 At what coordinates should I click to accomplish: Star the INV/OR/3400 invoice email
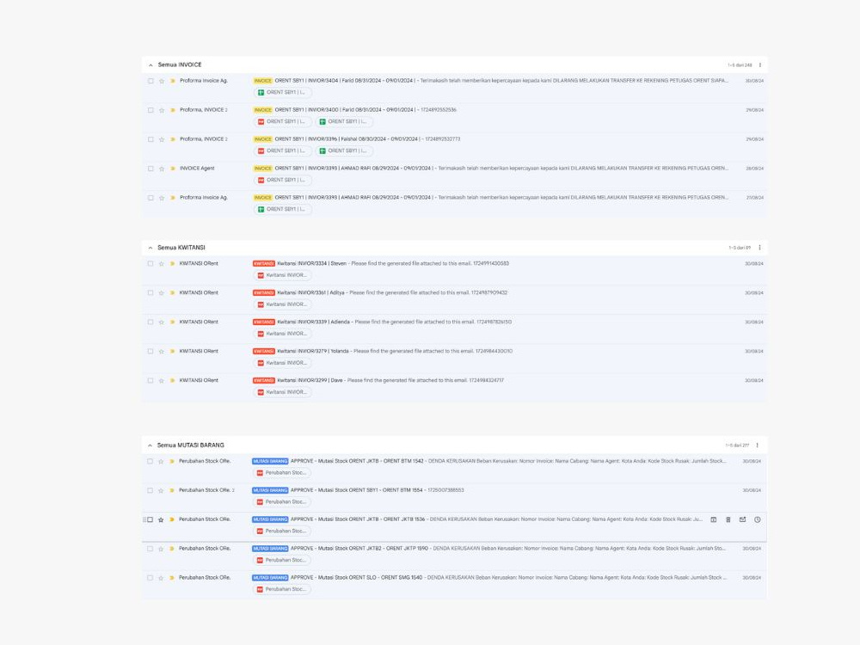[162, 110]
